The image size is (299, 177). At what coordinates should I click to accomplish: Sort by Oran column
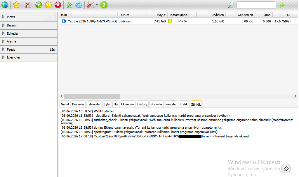click(x=264, y=15)
